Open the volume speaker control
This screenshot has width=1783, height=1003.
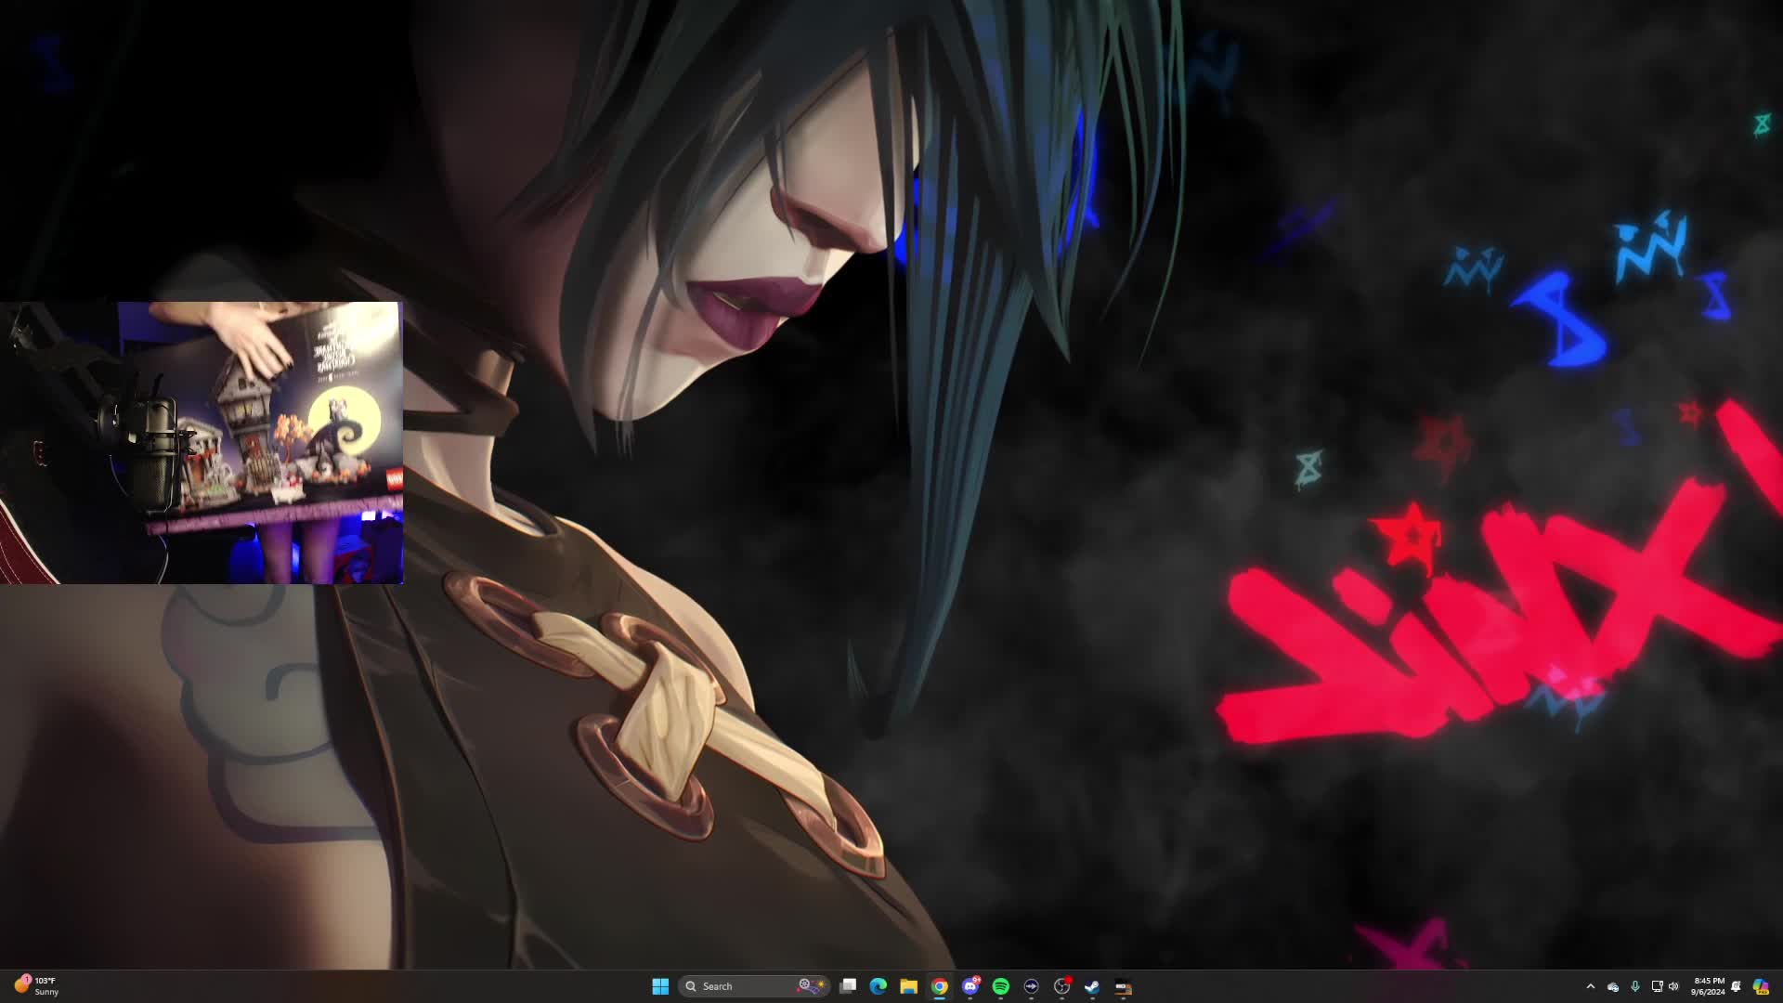(x=1673, y=986)
